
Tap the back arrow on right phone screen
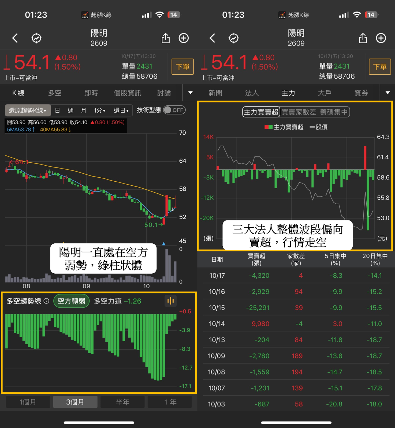coord(212,38)
